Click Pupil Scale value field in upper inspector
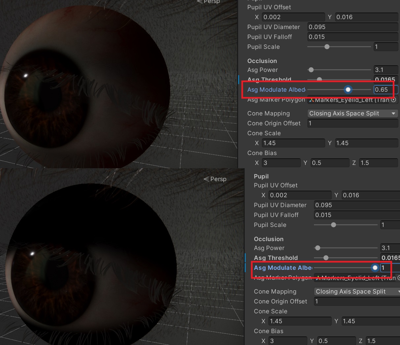 point(386,47)
